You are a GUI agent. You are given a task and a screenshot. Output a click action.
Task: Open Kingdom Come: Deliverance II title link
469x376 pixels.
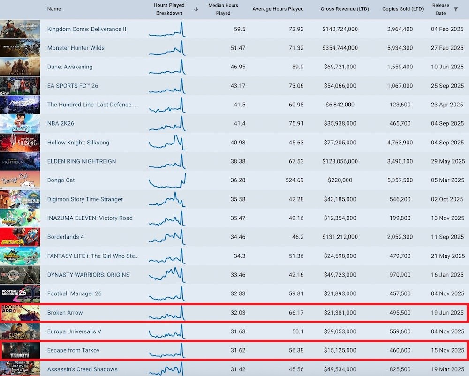(x=87, y=29)
